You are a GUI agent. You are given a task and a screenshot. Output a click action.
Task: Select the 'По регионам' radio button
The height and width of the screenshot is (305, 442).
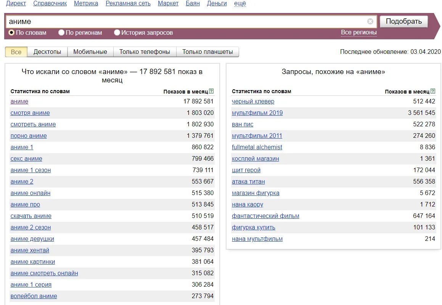[61, 32]
